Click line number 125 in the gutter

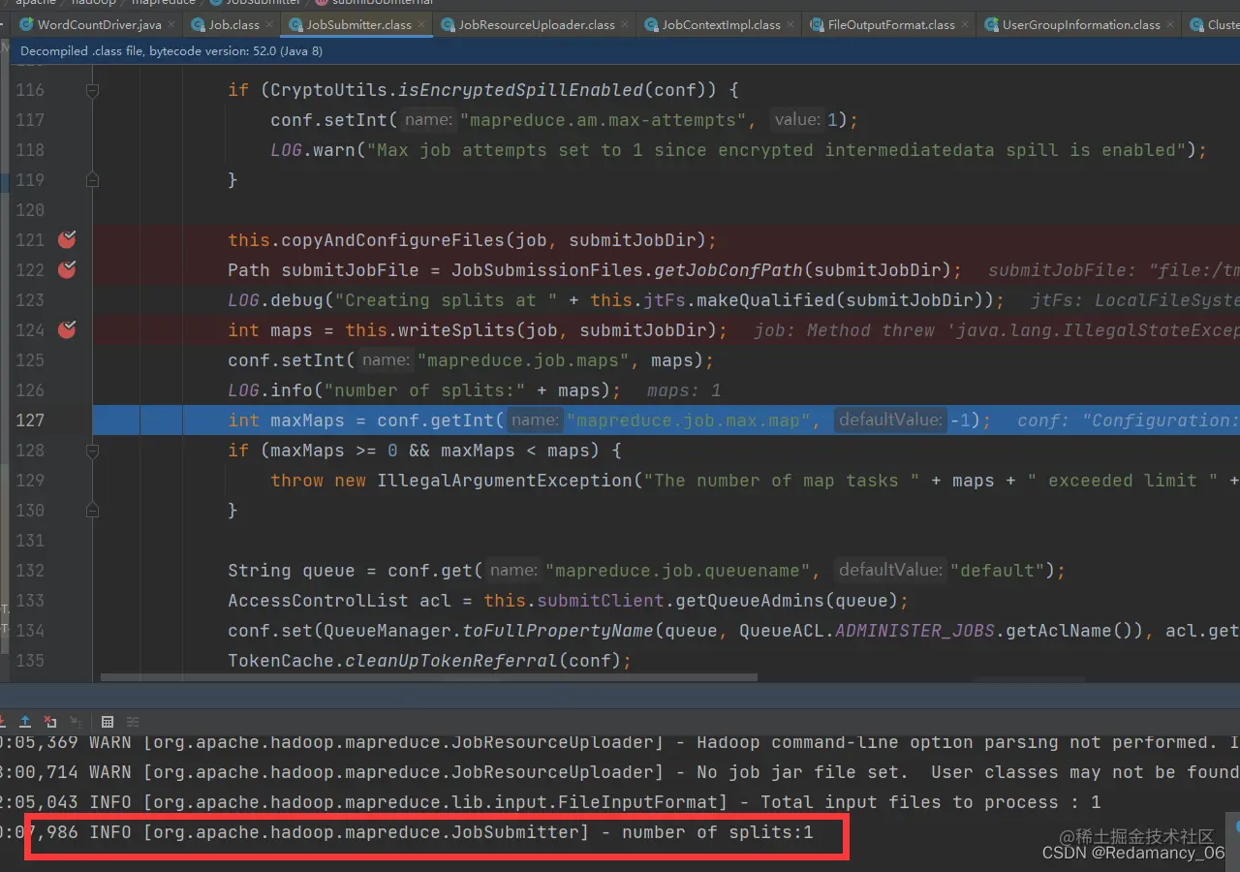[x=30, y=360]
